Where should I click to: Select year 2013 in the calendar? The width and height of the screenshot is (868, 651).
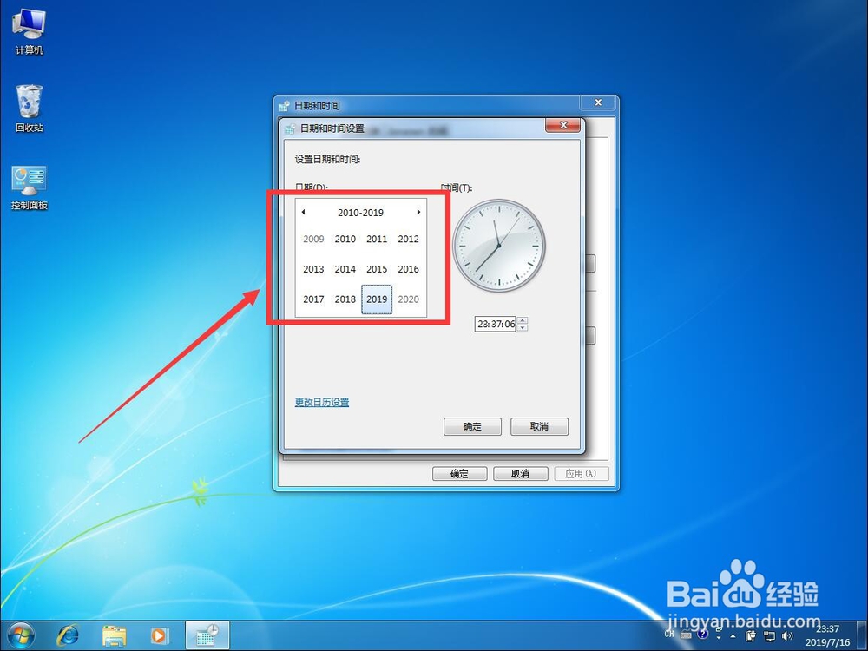(x=313, y=269)
